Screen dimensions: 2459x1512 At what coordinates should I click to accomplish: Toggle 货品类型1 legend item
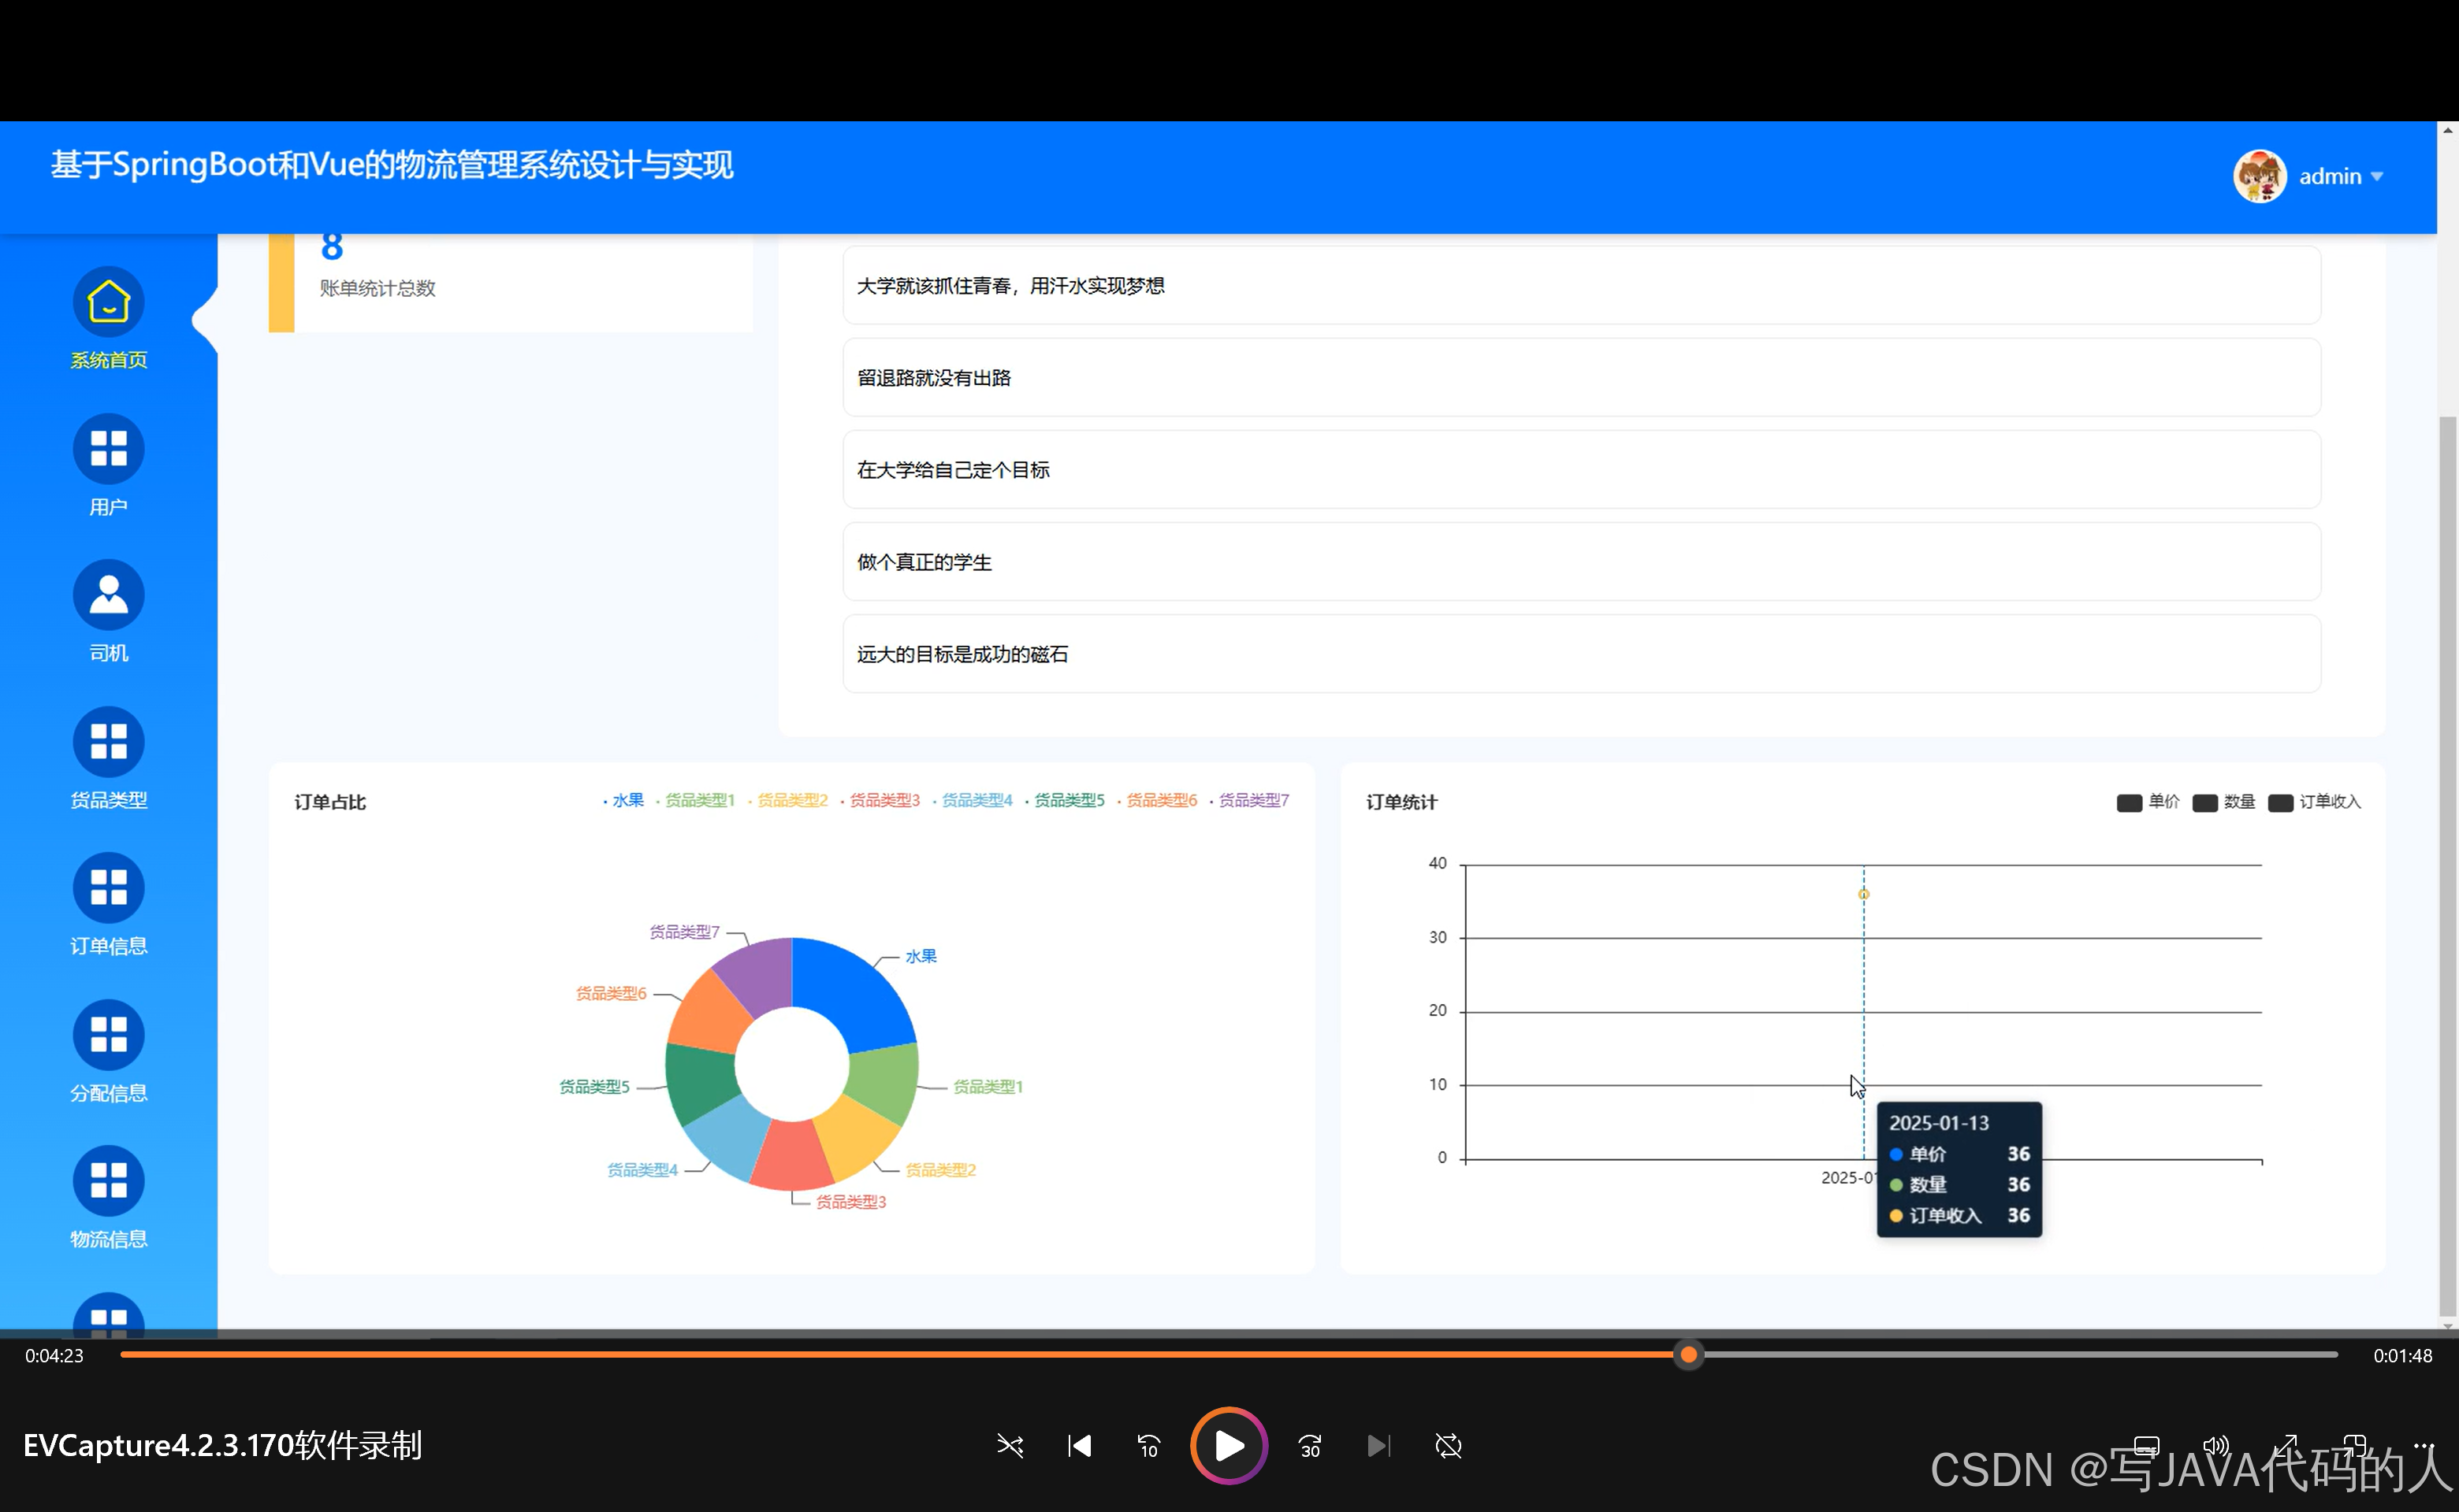(696, 800)
